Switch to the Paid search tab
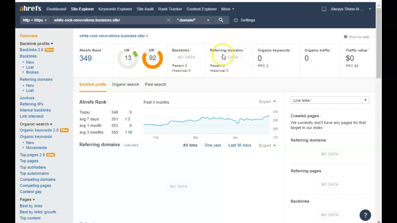The width and height of the screenshot is (397, 223). pyautogui.click(x=155, y=84)
